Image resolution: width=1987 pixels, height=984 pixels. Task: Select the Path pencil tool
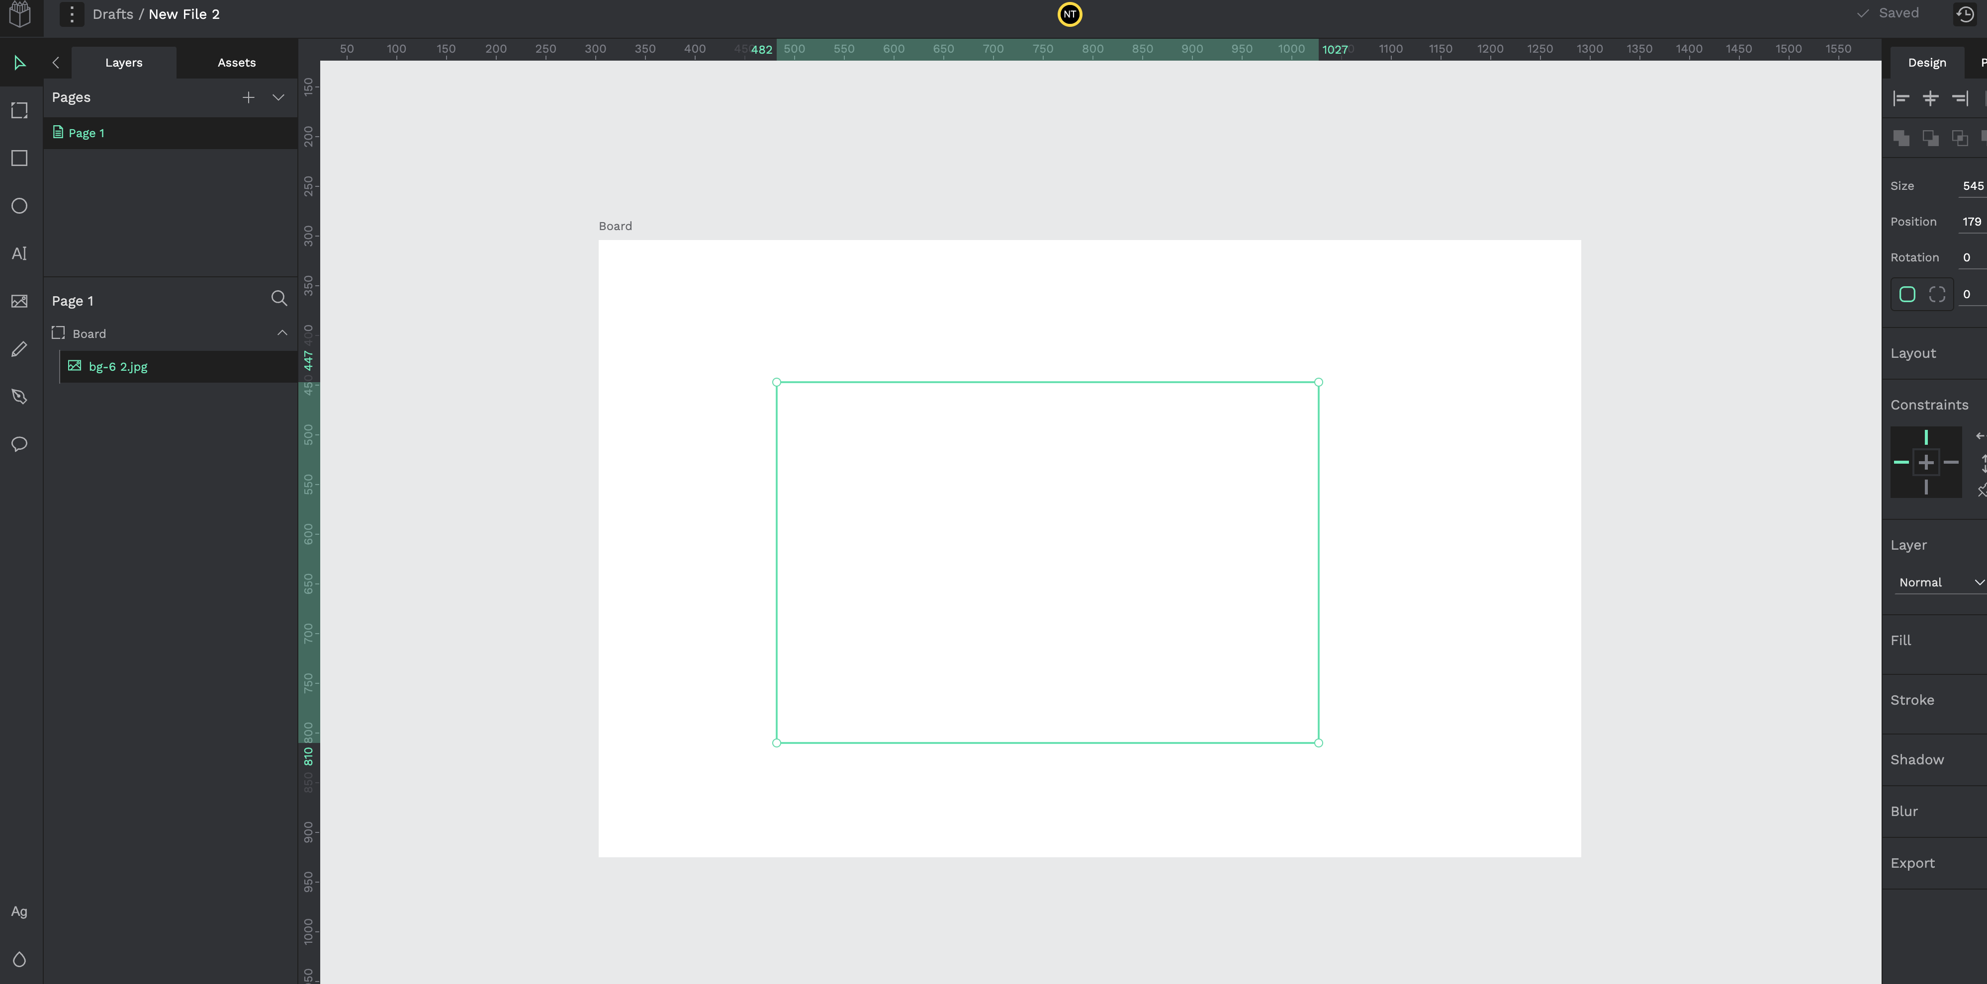pos(19,348)
